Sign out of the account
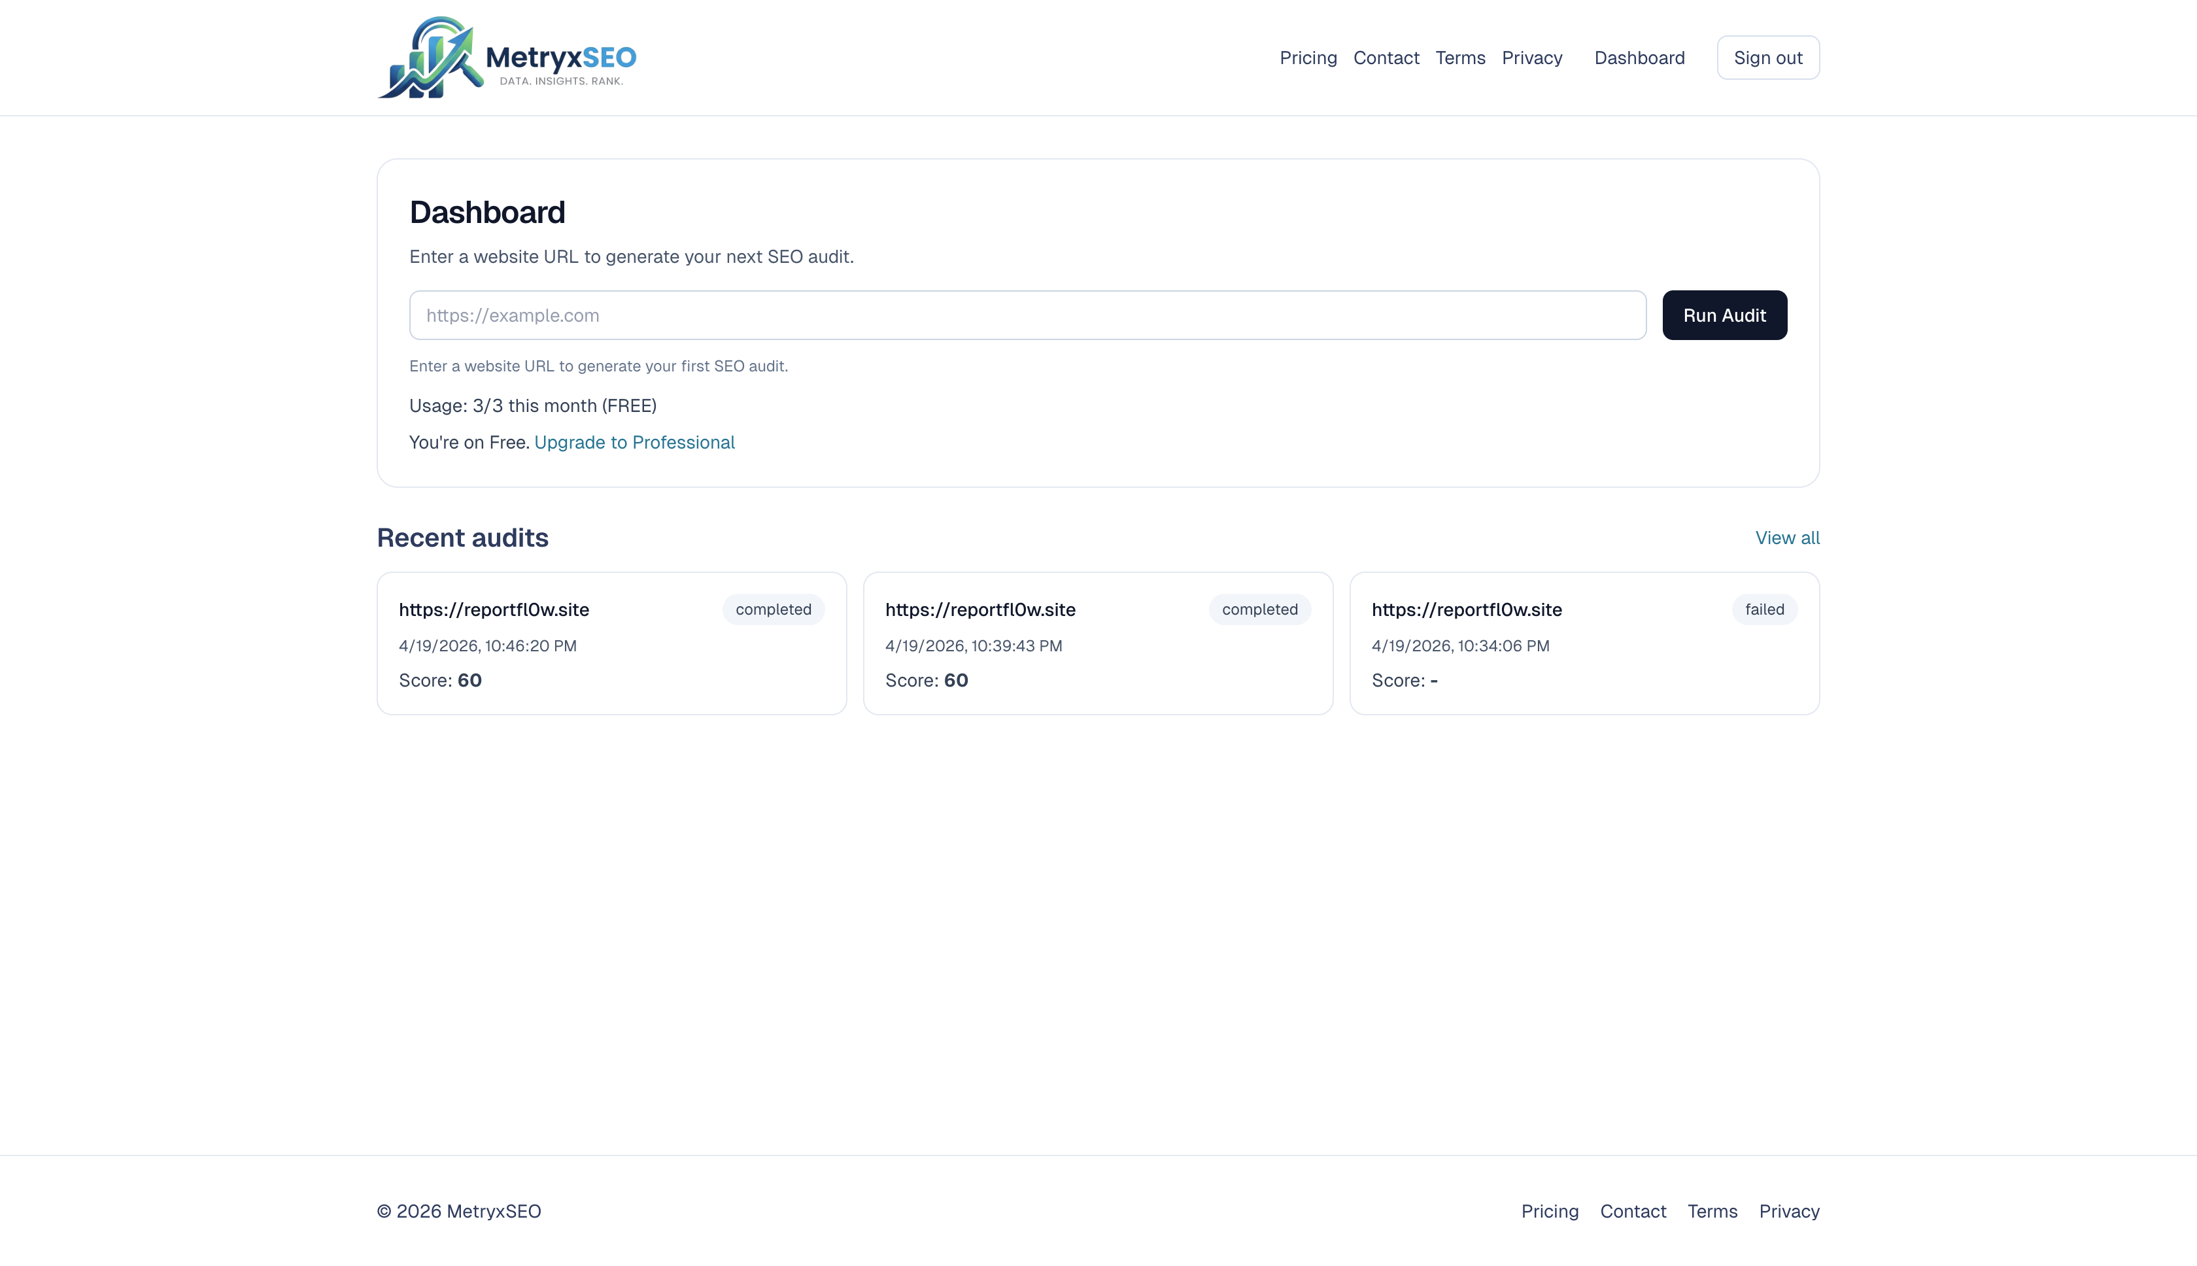The width and height of the screenshot is (2197, 1266). [1767, 56]
